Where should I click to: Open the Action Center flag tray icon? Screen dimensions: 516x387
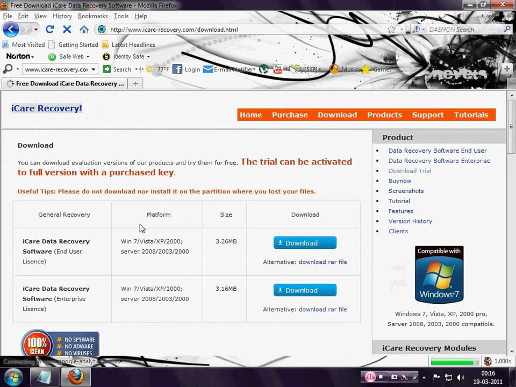[x=436, y=377]
